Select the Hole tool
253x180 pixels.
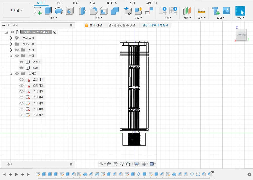click(x=70, y=11)
